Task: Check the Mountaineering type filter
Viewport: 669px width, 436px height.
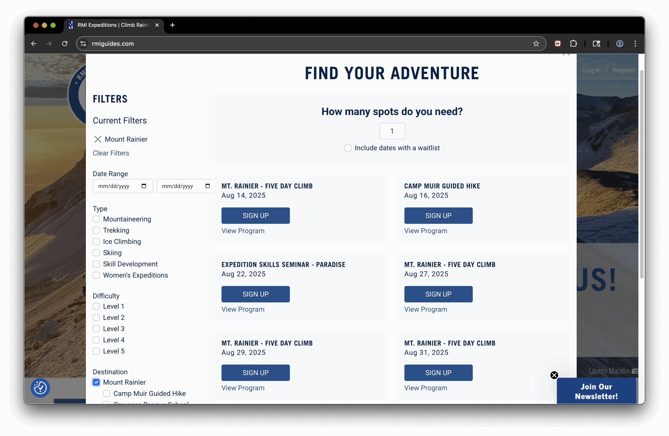Action: [96, 219]
